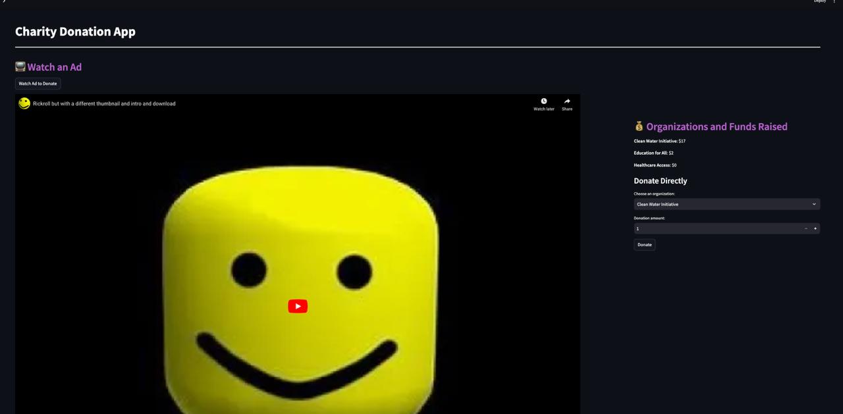Click the 'Healthcare Access: $0' text

coord(655,165)
